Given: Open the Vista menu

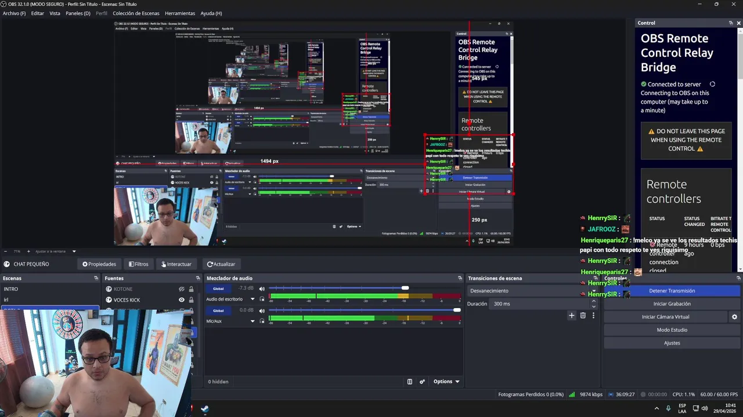Looking at the screenshot, I should coord(55,13).
